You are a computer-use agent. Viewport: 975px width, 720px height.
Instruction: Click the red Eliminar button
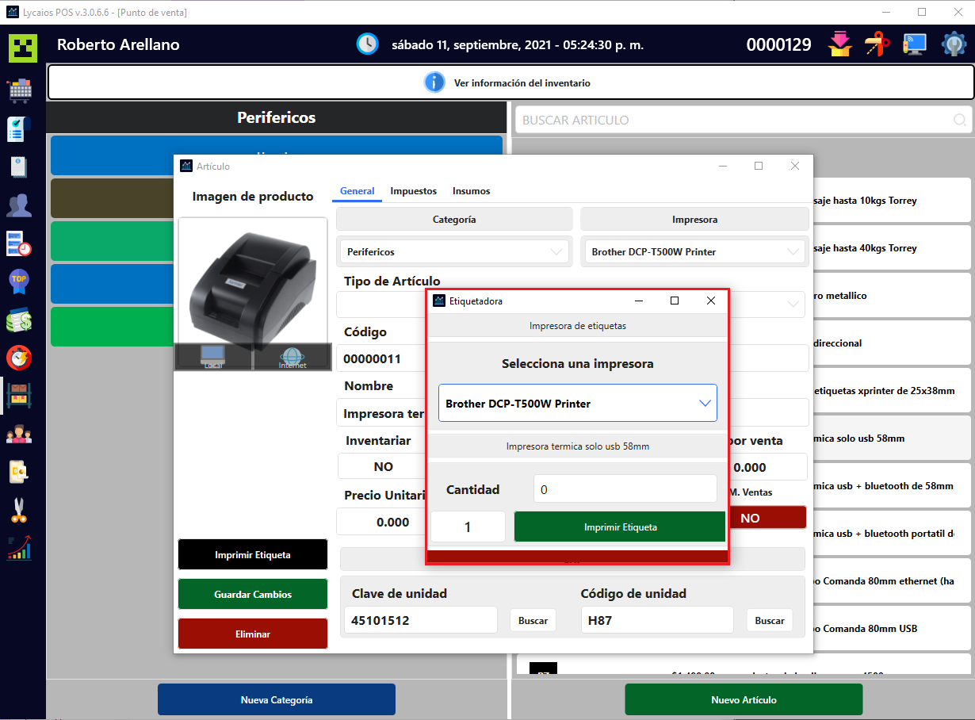(x=253, y=634)
